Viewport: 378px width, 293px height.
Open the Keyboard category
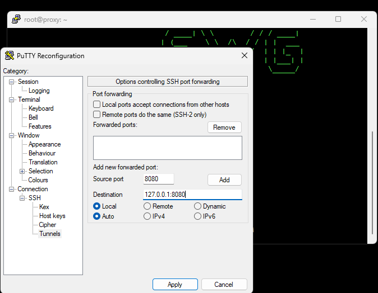coord(41,108)
